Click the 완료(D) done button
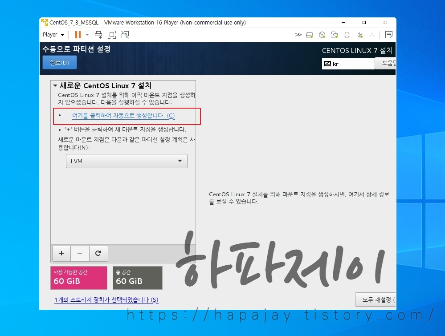 click(60, 62)
